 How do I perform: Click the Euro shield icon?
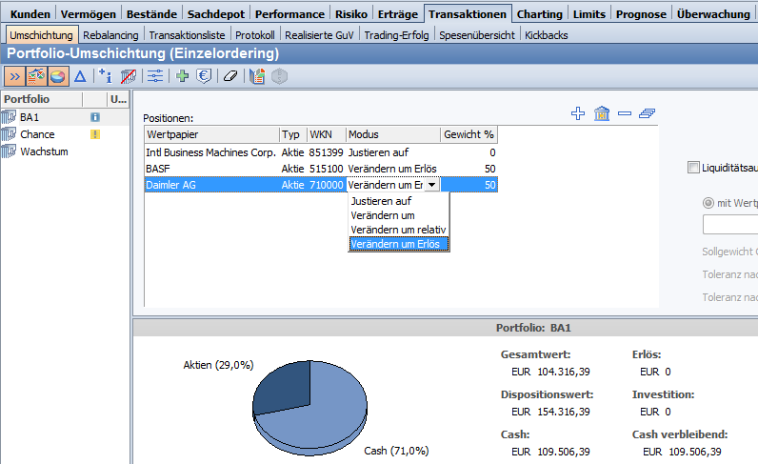coord(204,76)
